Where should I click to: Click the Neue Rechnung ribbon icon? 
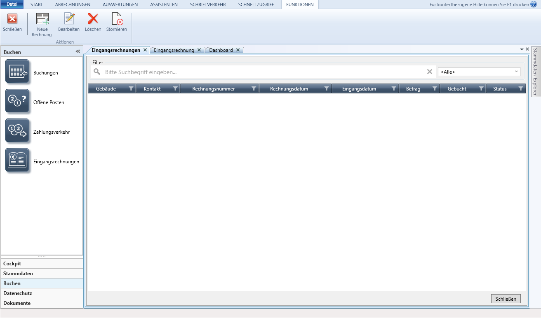click(42, 20)
